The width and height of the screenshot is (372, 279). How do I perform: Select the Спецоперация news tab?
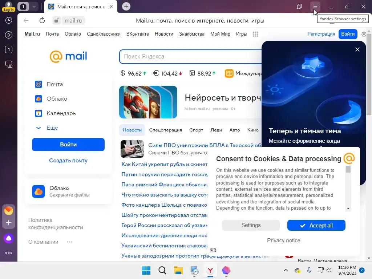165,130
